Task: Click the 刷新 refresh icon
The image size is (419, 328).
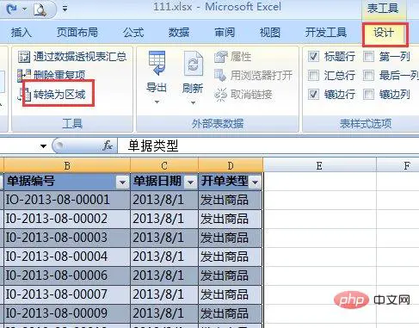Action: 193,63
